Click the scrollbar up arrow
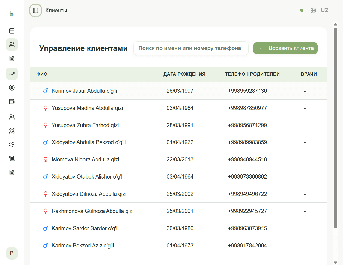Image resolution: width=343 pixels, height=265 pixels. pos(335,24)
